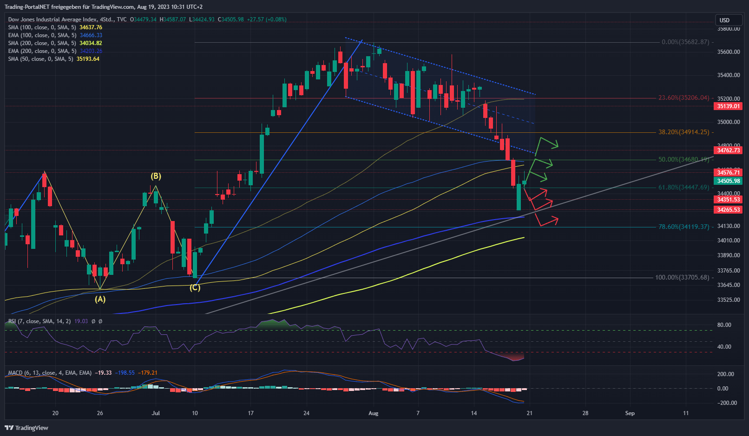The image size is (749, 436).
Task: Click the 28 date label on the time axis
Action: click(x=585, y=413)
